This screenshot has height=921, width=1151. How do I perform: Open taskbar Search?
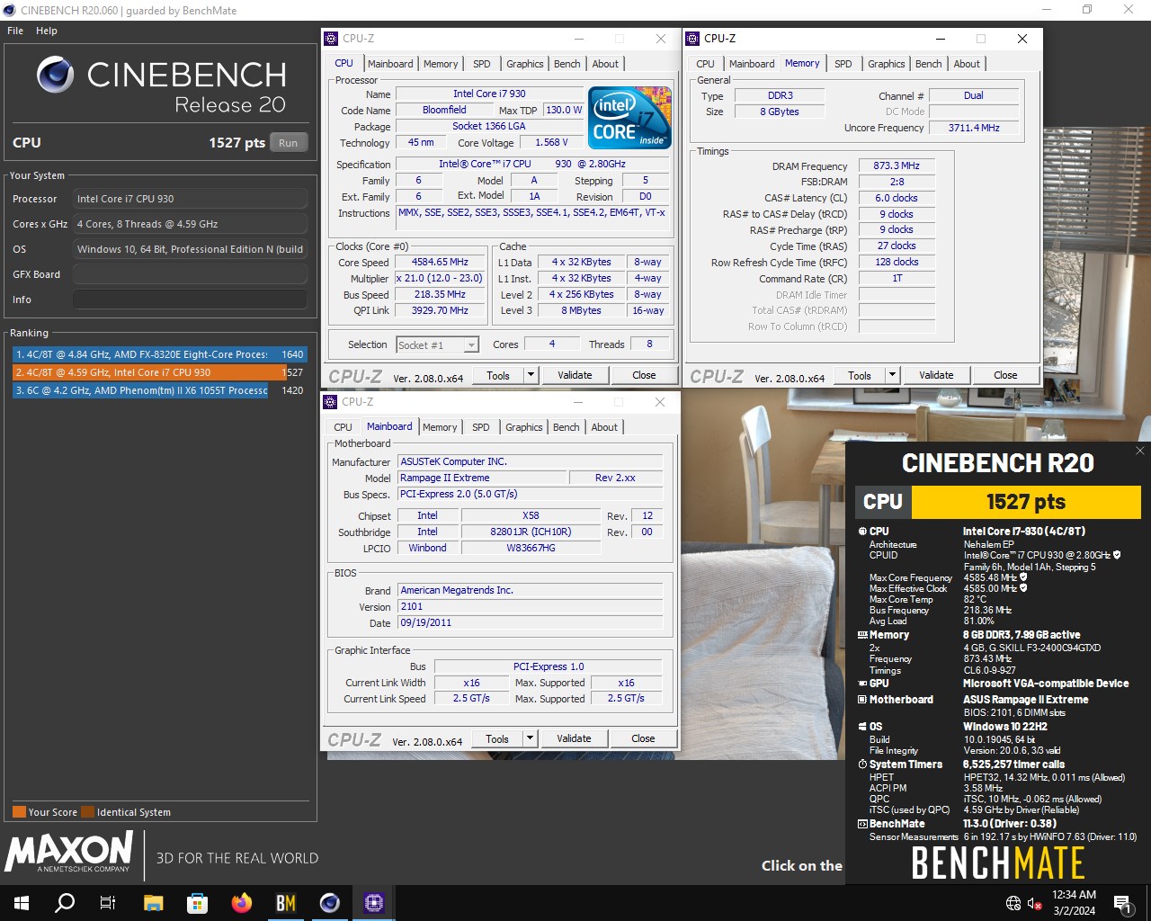coord(65,903)
